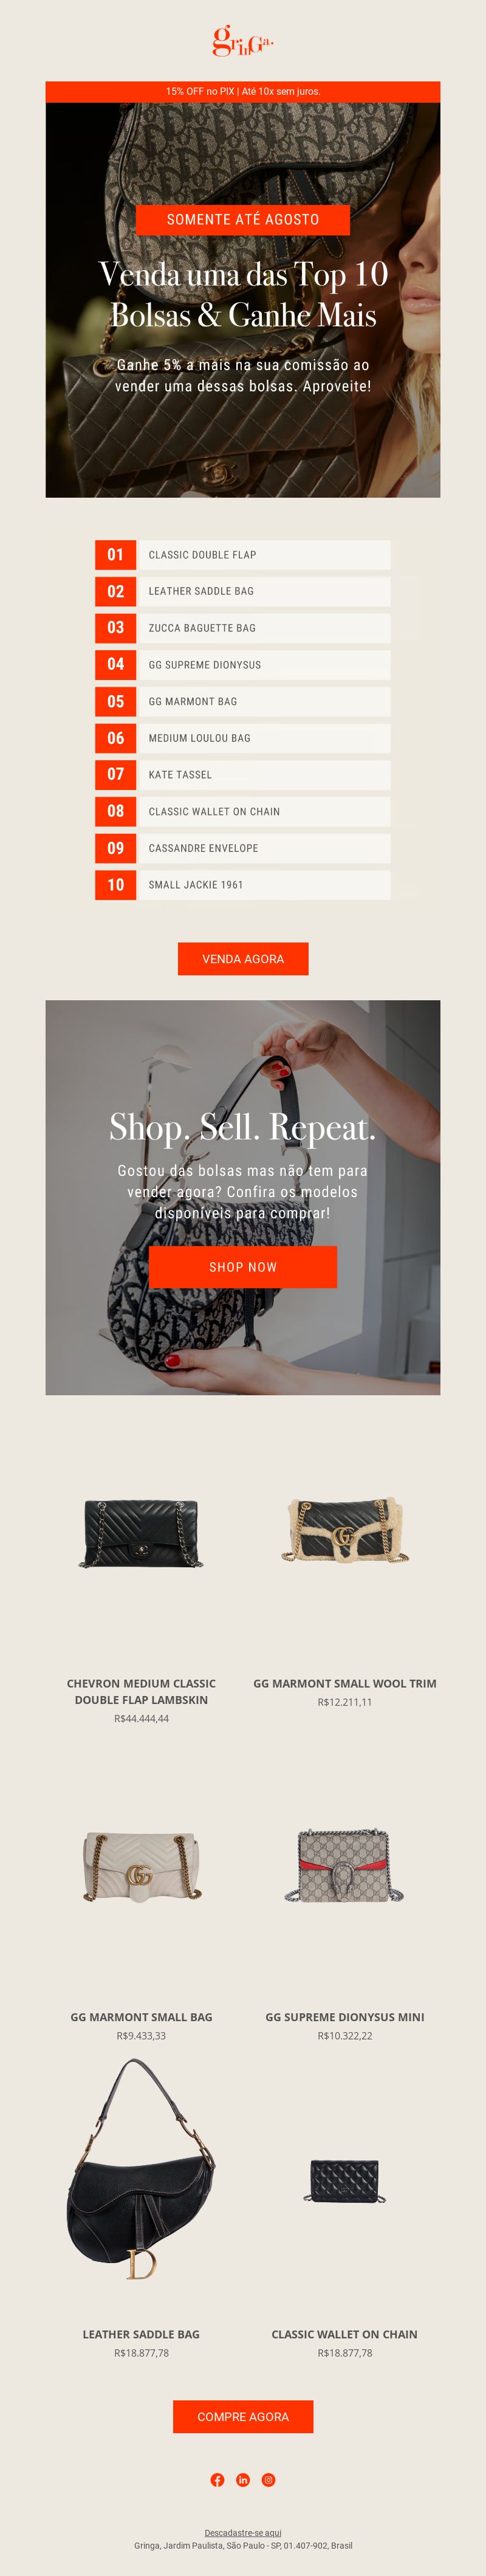Click the Shop Now button
This screenshot has width=486, height=2576.
pos(243,1266)
